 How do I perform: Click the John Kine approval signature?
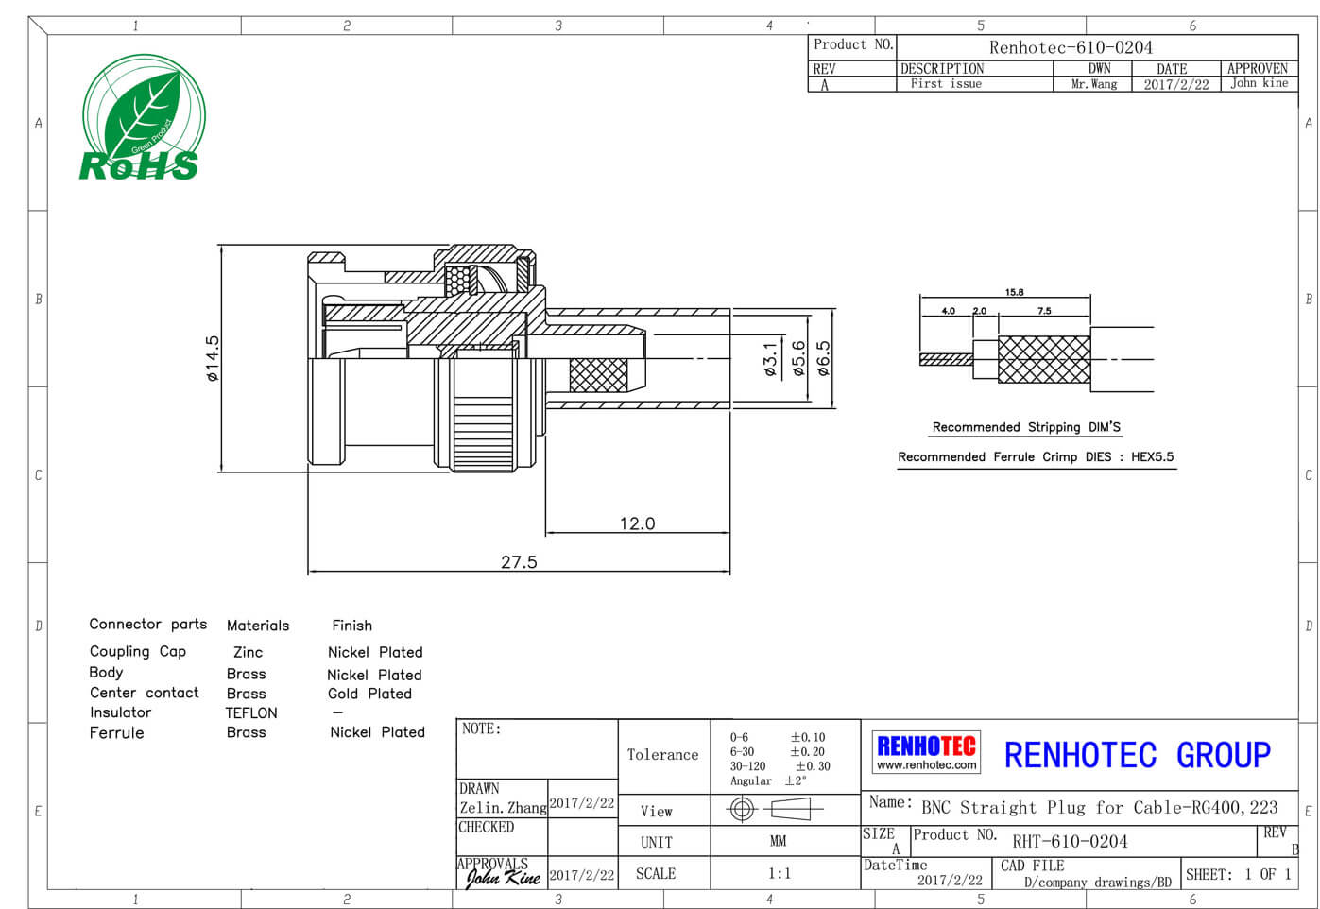pos(503,878)
